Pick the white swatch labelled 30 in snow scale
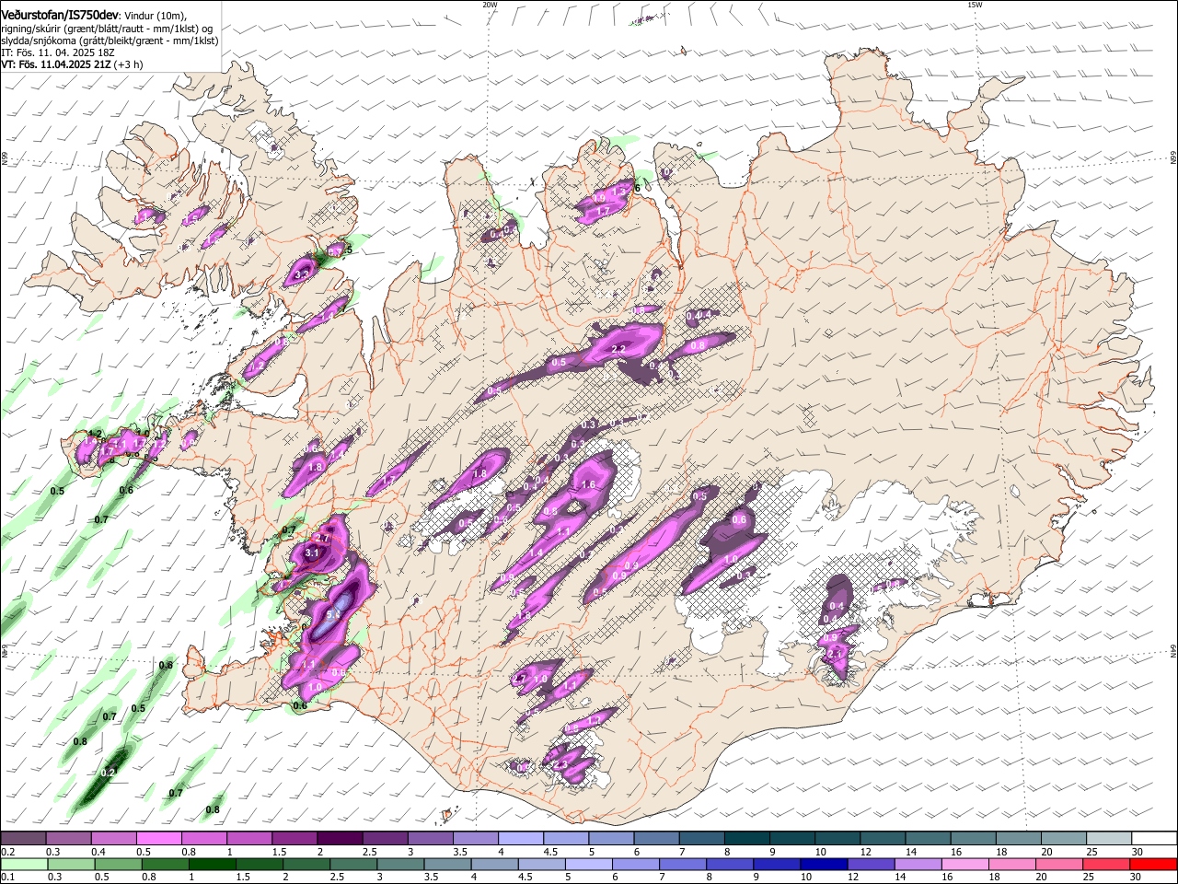Screen dimensions: 1178x884 click(x=1153, y=839)
